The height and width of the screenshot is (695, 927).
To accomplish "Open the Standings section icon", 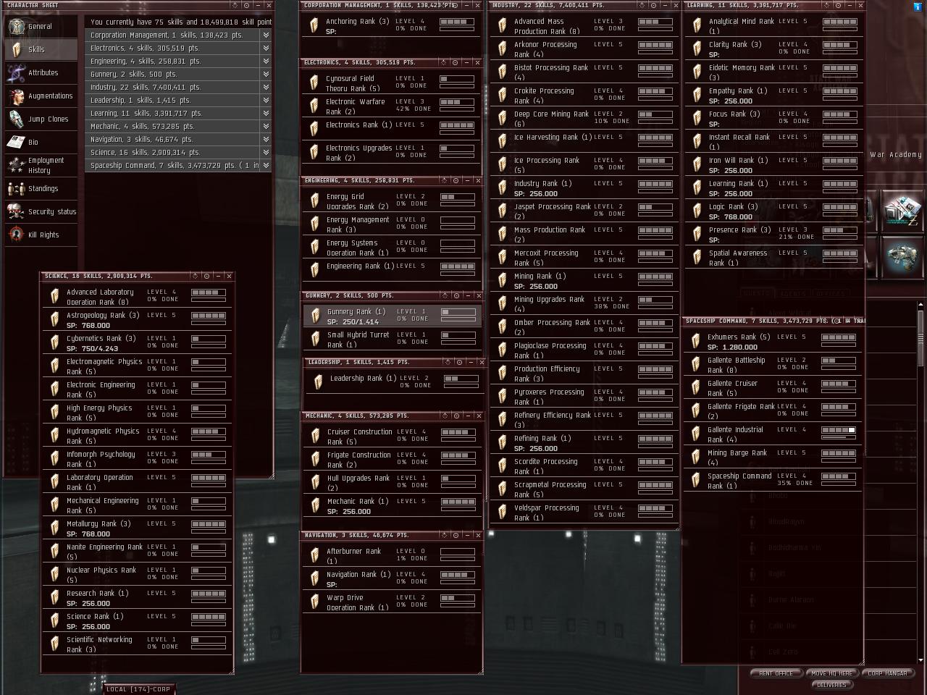I will coord(16,188).
